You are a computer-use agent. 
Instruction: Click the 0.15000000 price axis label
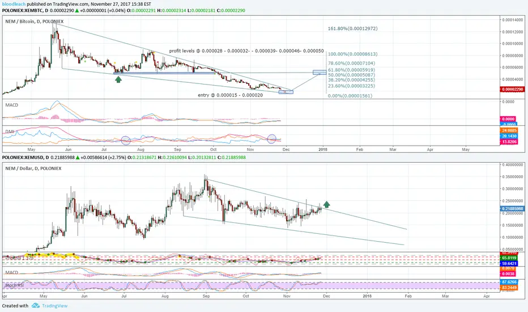[x=513, y=225]
